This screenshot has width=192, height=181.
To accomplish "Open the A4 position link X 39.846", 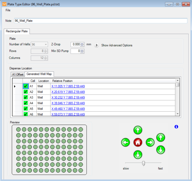I will [68, 103].
